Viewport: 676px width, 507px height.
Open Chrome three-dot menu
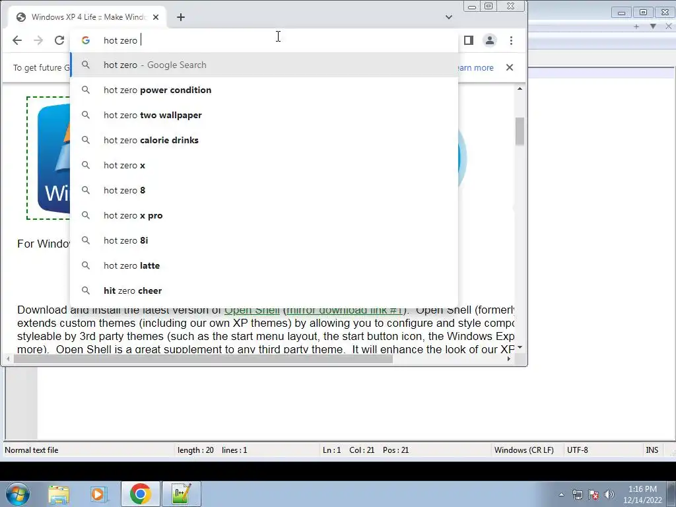point(512,40)
